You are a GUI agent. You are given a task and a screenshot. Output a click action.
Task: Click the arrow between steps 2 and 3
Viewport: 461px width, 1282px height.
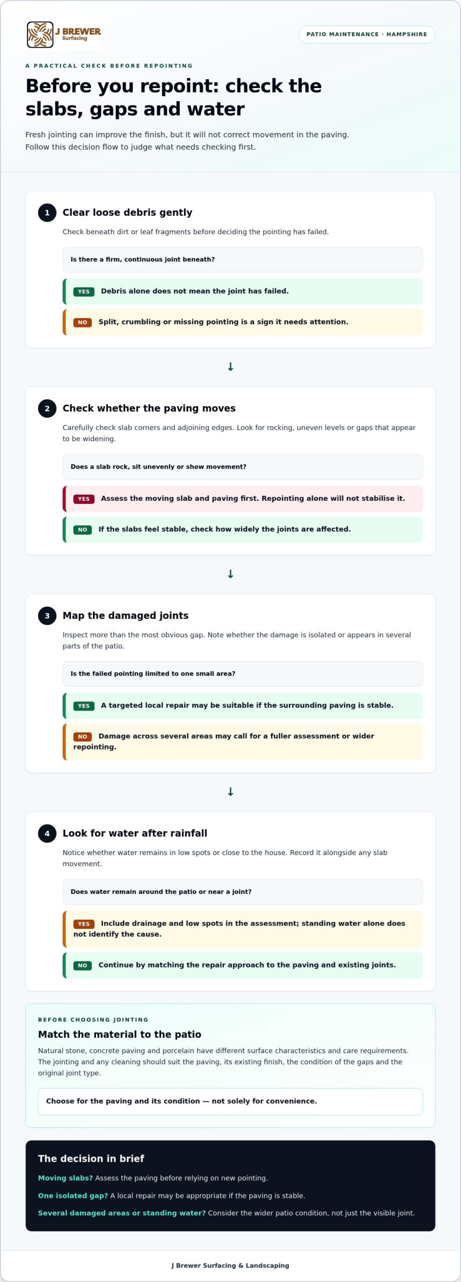tap(230, 574)
